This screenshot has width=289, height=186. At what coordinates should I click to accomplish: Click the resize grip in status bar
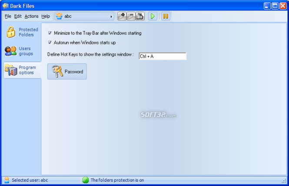(x=284, y=181)
